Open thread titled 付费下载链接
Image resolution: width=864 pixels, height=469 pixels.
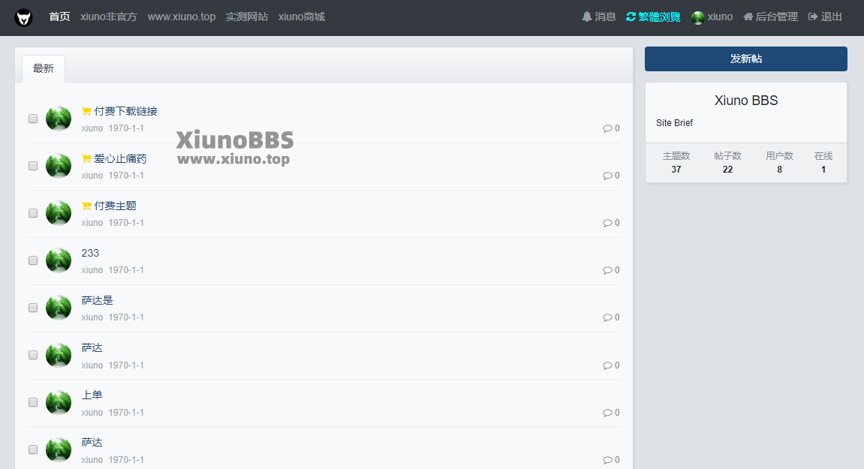click(x=125, y=111)
